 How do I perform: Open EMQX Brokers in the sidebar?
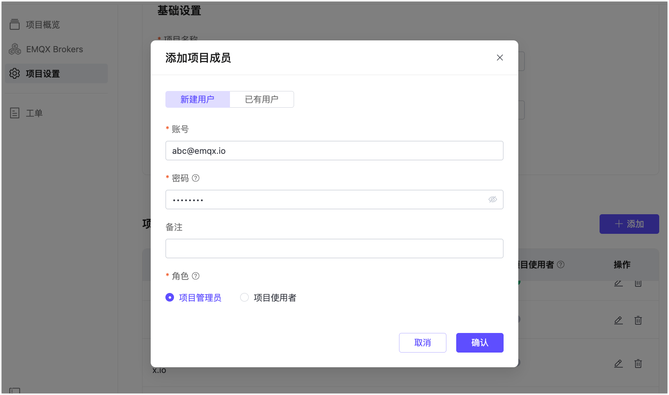click(x=54, y=49)
